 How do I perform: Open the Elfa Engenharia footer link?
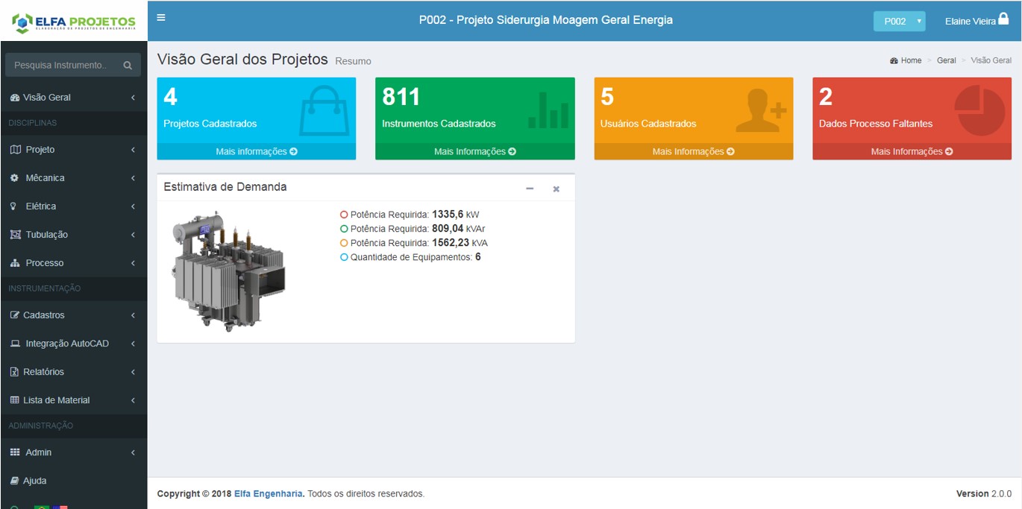tap(269, 493)
